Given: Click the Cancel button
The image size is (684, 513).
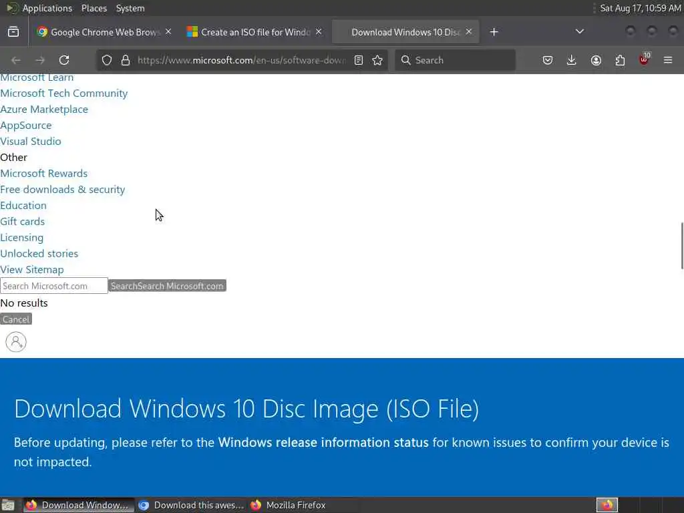Looking at the screenshot, I should (x=16, y=319).
